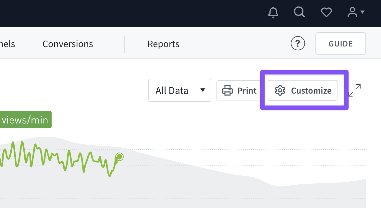Click the Customize button
Screen dimensions: 381x208
click(302, 90)
